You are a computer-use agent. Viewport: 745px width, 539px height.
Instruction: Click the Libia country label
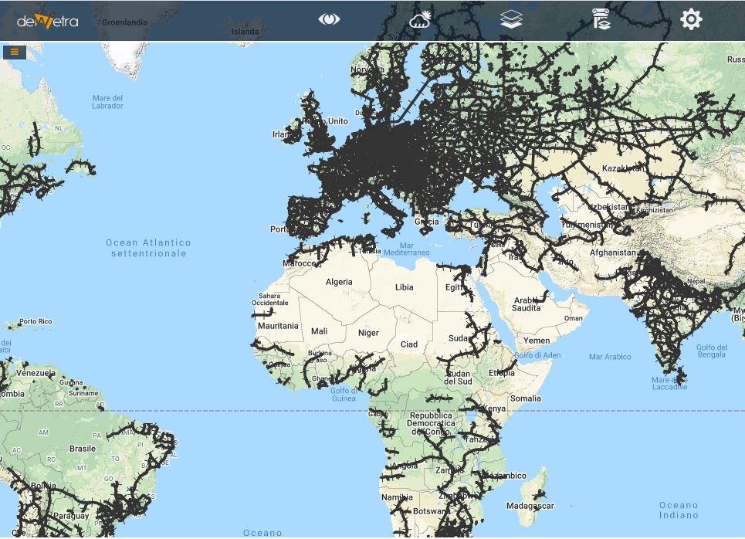(x=404, y=287)
